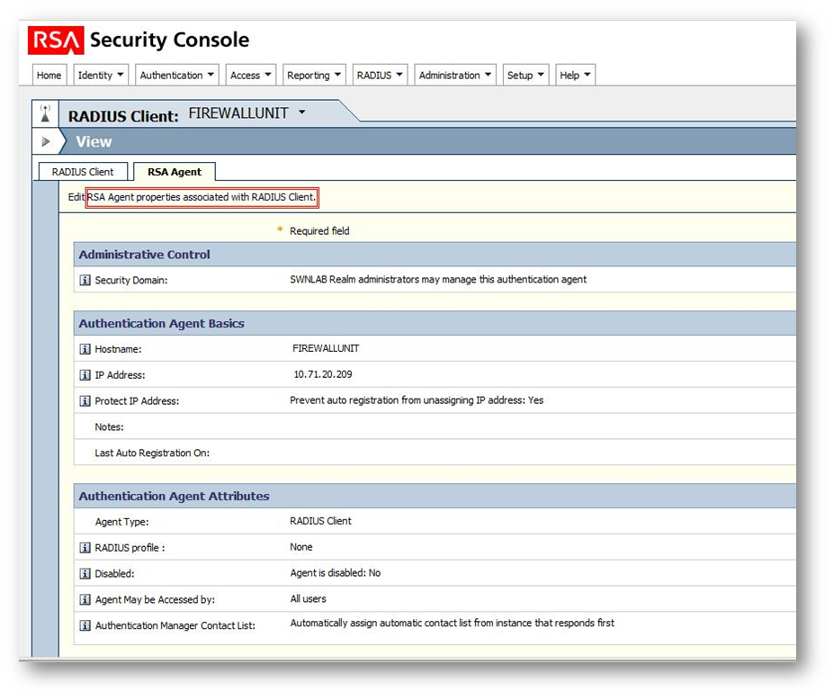Select the RSA Agent tab
The image size is (834, 700).
pos(175,172)
